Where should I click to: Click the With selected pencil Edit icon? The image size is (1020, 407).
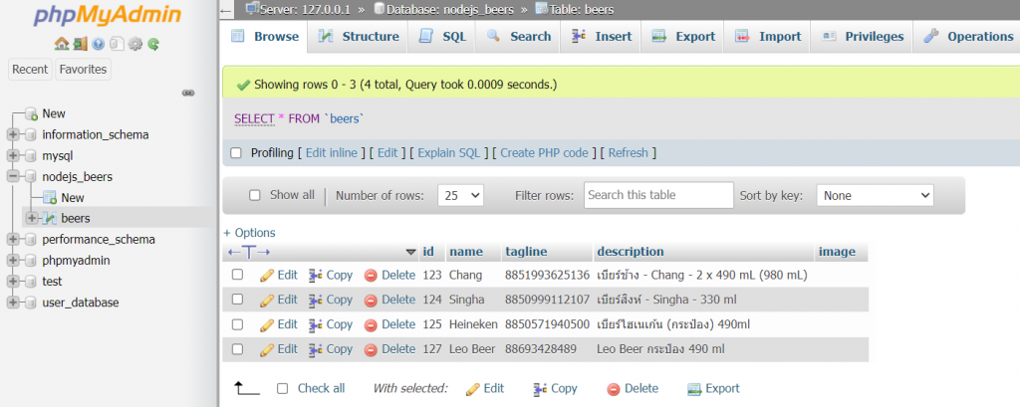[473, 389]
